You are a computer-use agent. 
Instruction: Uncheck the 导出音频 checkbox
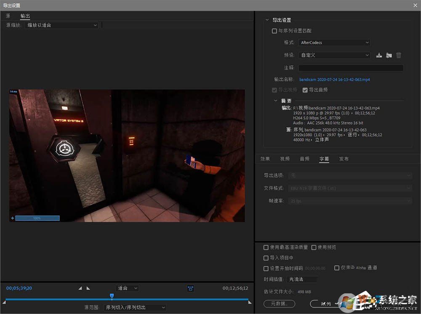pyautogui.click(x=306, y=90)
